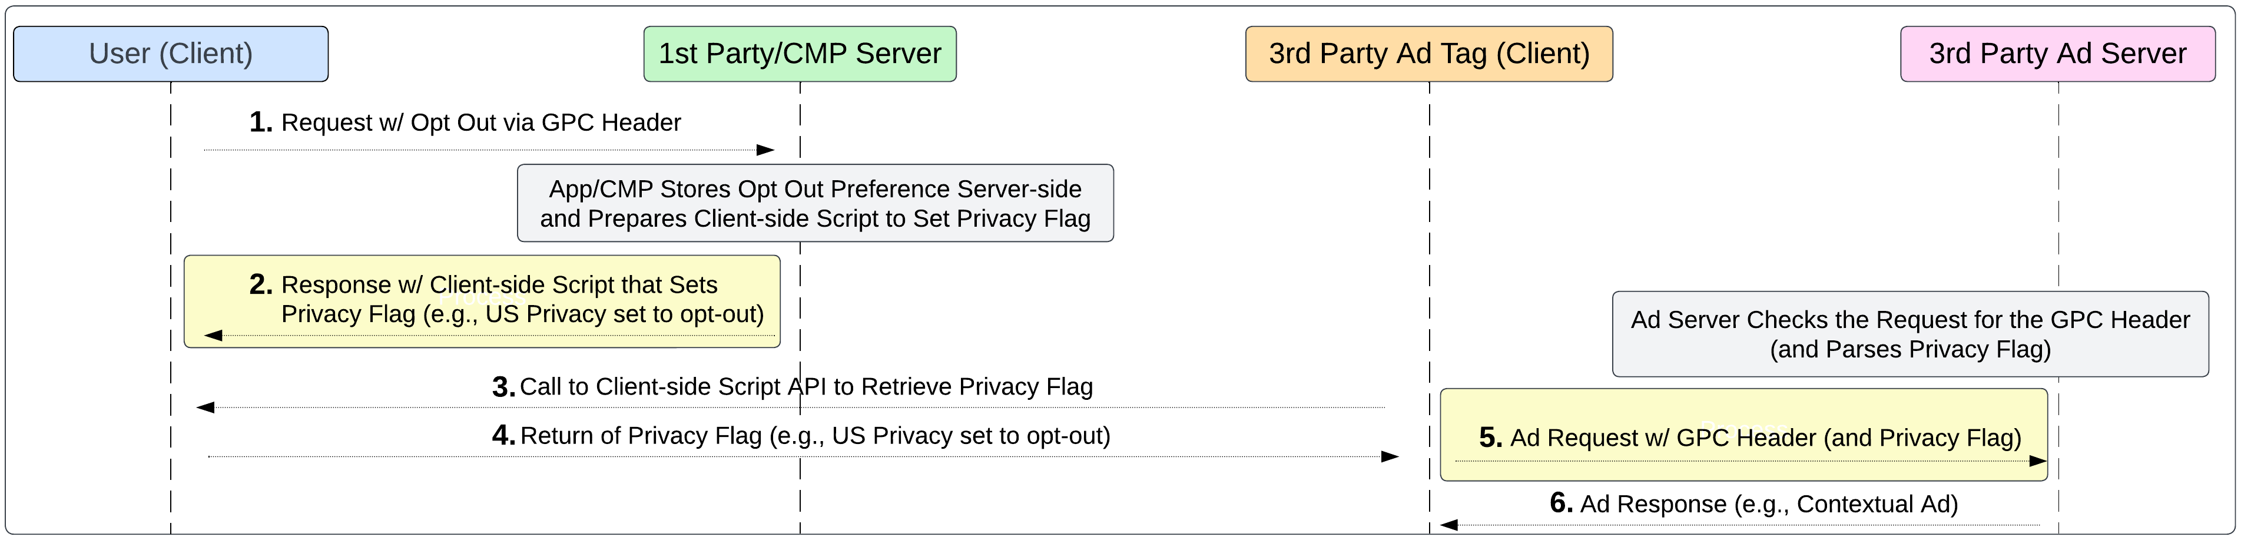Select the arrowhead of the step 5 ad request arrow
This screenshot has width=2241, height=540.
click(x=2037, y=462)
